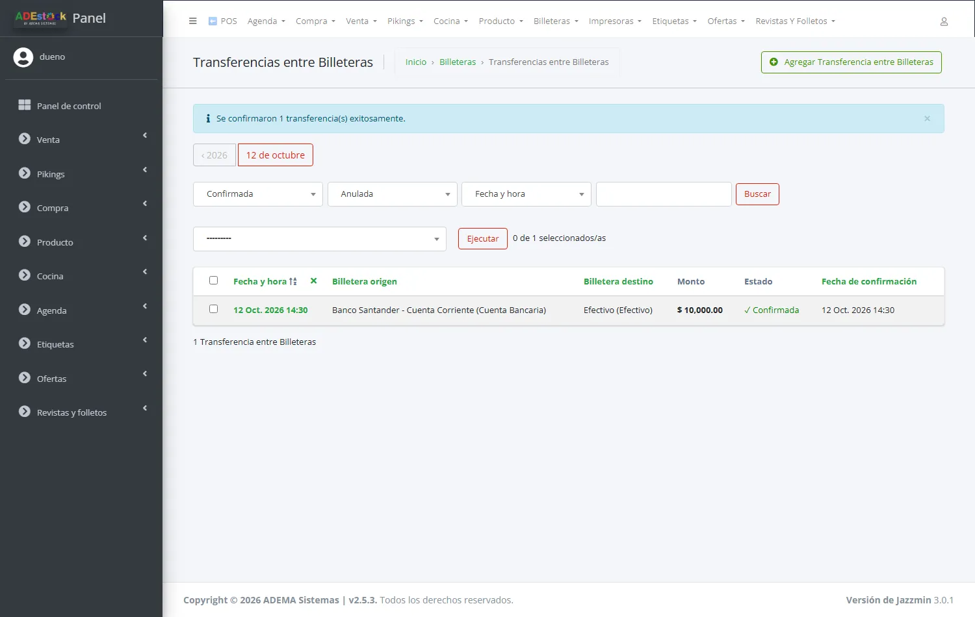Open the Billeteras top menu

[x=556, y=21]
